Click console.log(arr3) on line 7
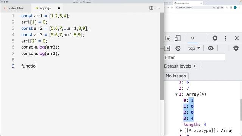The height and width of the screenshot is (136, 242). point(40,54)
